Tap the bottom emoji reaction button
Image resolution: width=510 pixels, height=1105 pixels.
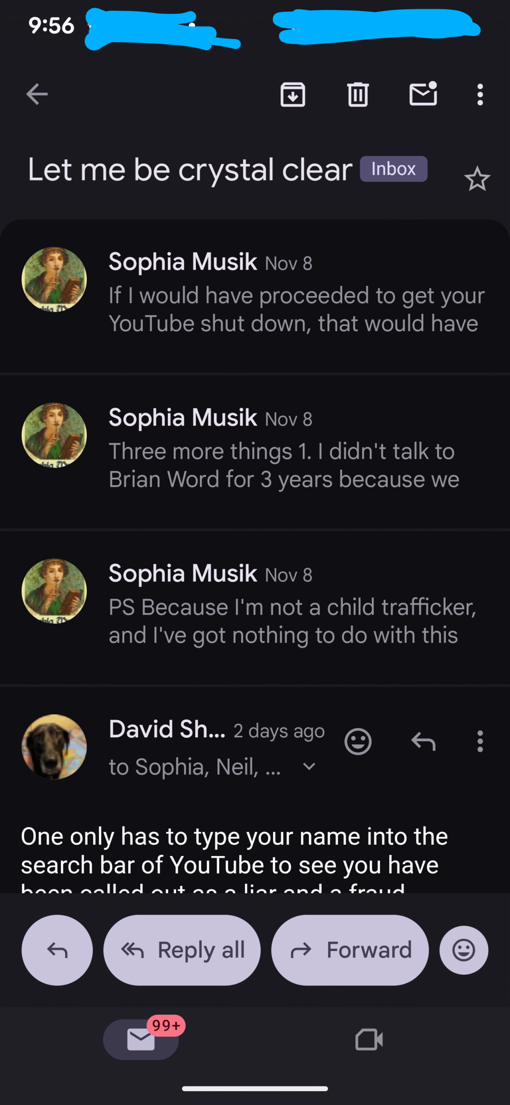464,950
